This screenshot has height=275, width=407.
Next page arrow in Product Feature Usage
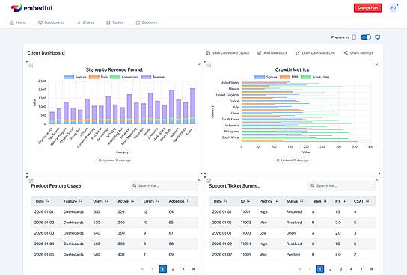pyautogui.click(x=183, y=269)
